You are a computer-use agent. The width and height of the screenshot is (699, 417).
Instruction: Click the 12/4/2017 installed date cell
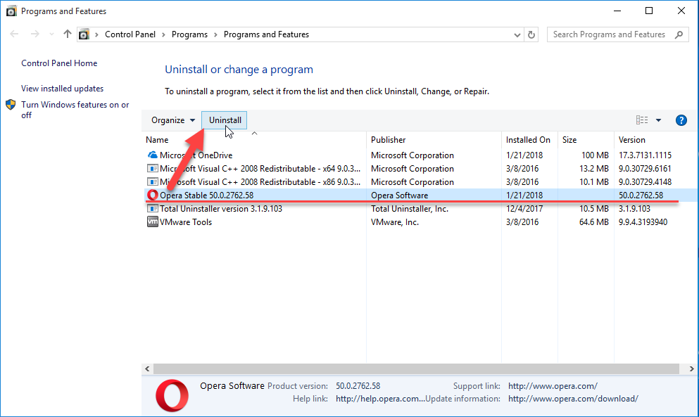pyautogui.click(x=524, y=208)
